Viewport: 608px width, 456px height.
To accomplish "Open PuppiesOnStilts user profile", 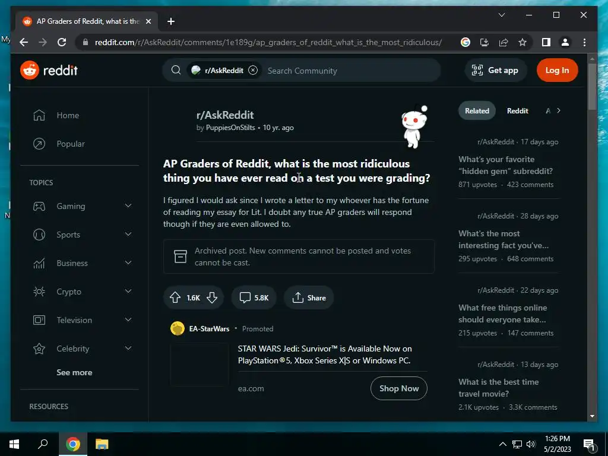I will click(x=230, y=128).
